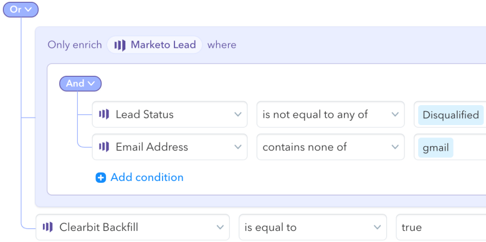Select the Marketo Lead object pill

(x=155, y=45)
